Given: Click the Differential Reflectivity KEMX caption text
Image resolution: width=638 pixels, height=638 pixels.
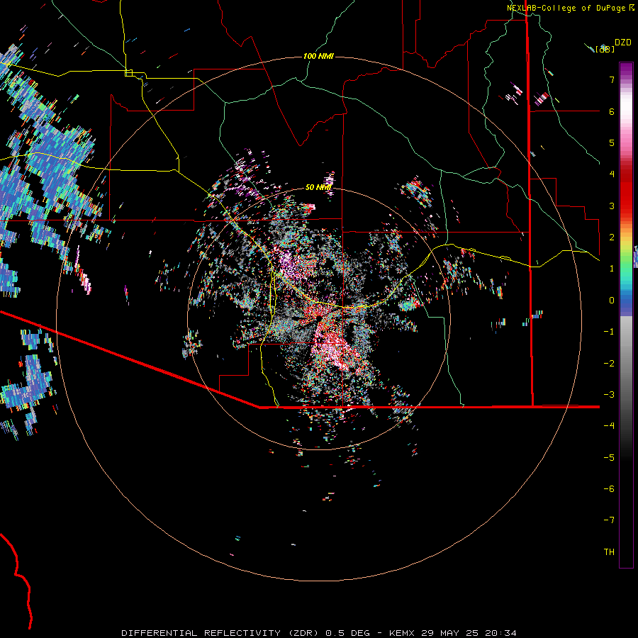Looking at the screenshot, I should coord(319,633).
